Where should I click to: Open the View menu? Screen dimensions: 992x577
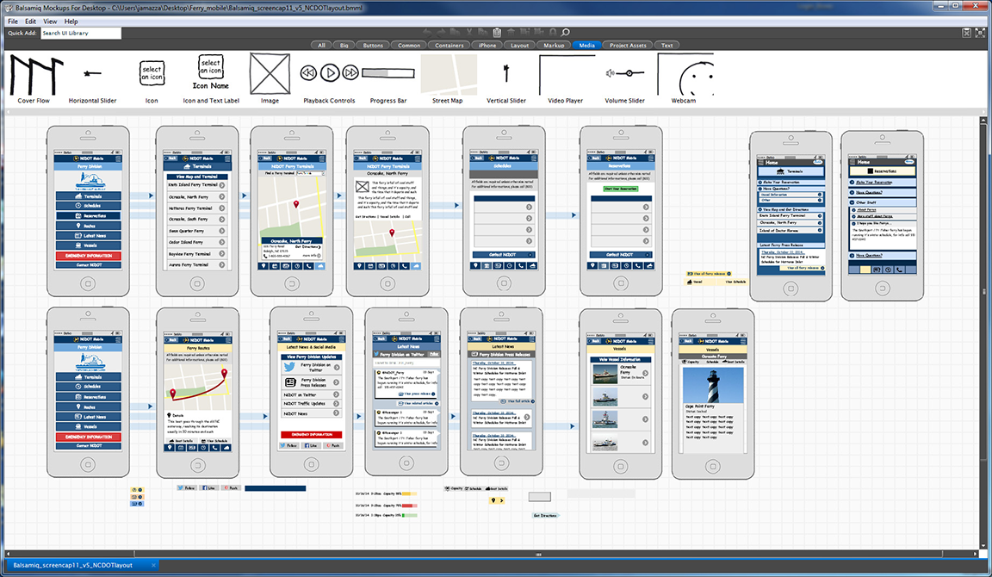[50, 21]
